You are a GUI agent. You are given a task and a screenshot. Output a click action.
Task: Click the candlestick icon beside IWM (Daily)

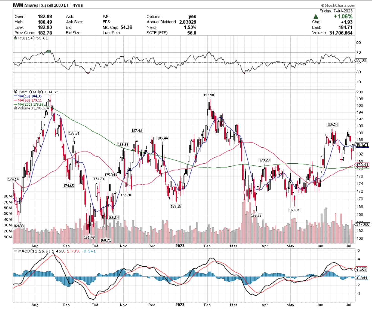coord(15,92)
